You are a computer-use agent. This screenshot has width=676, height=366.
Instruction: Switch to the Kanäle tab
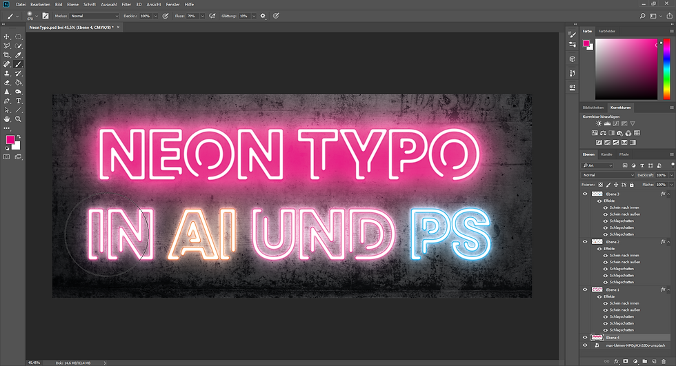pyautogui.click(x=606, y=154)
